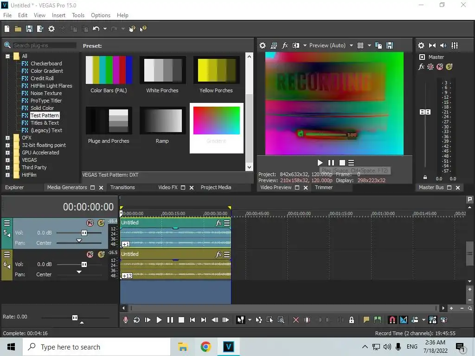The width and height of the screenshot is (475, 356).
Task: Open Event FX on track 5 Untitled clip
Action: 218,223
